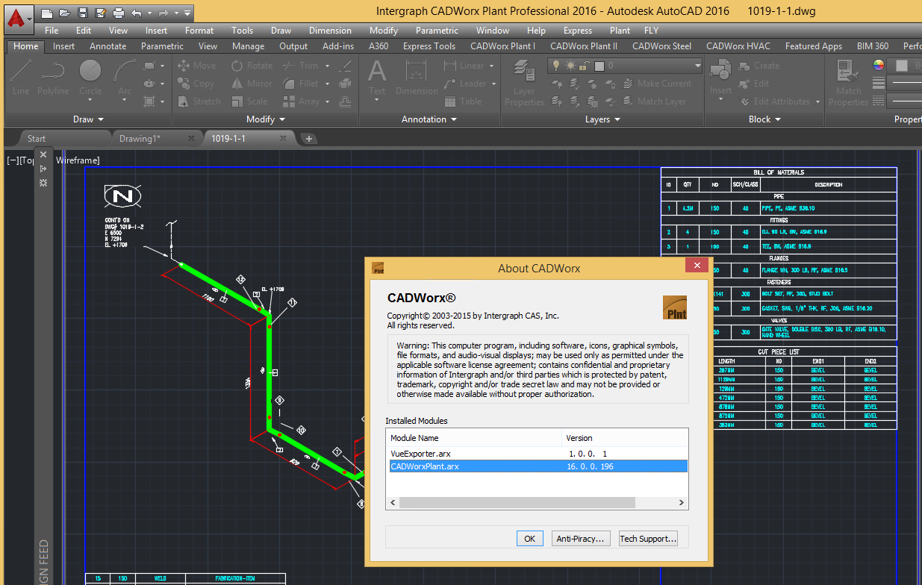The width and height of the screenshot is (922, 585).
Task: Expand the Modify panel flyout
Action: (266, 119)
